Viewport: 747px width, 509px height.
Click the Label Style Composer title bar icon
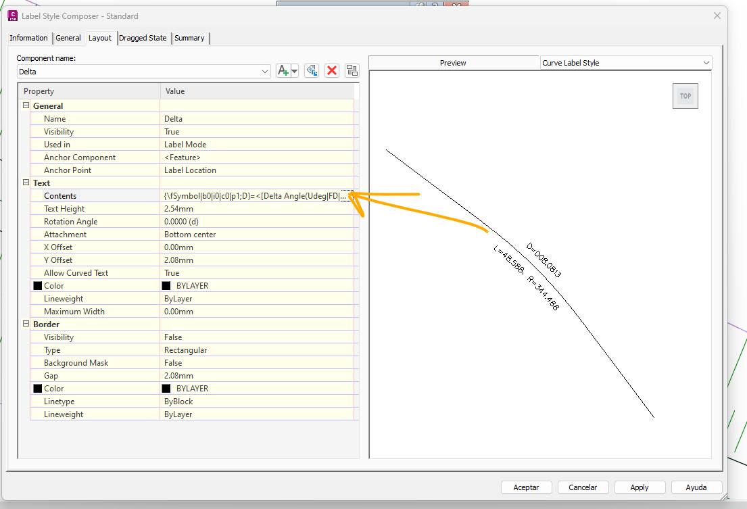(14, 15)
